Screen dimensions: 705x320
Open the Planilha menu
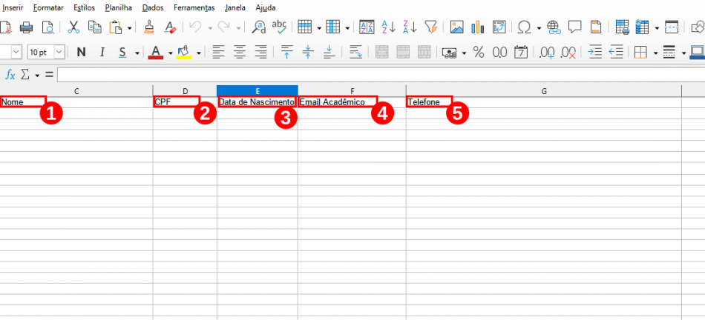(119, 7)
